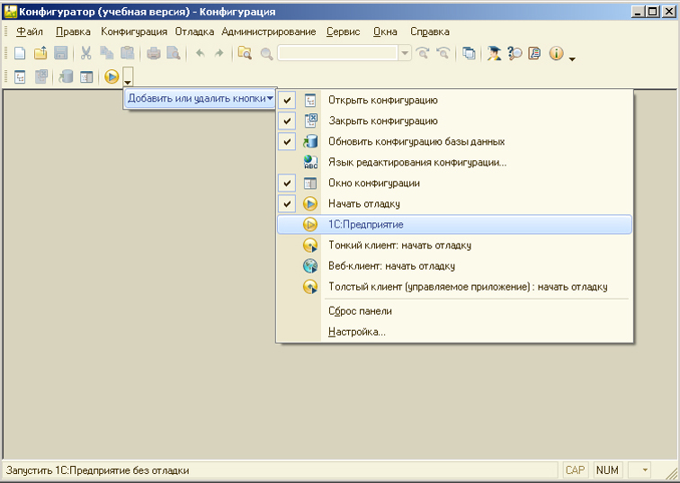Click status text Запустить 1С:Предприятие без отладки
The width and height of the screenshot is (680, 483).
97,470
